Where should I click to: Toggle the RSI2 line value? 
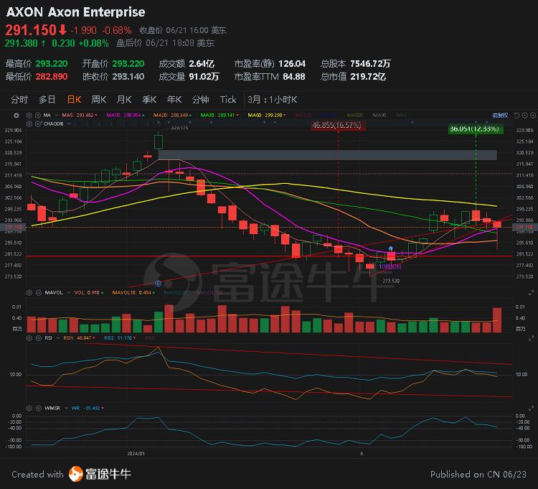pyautogui.click(x=120, y=338)
